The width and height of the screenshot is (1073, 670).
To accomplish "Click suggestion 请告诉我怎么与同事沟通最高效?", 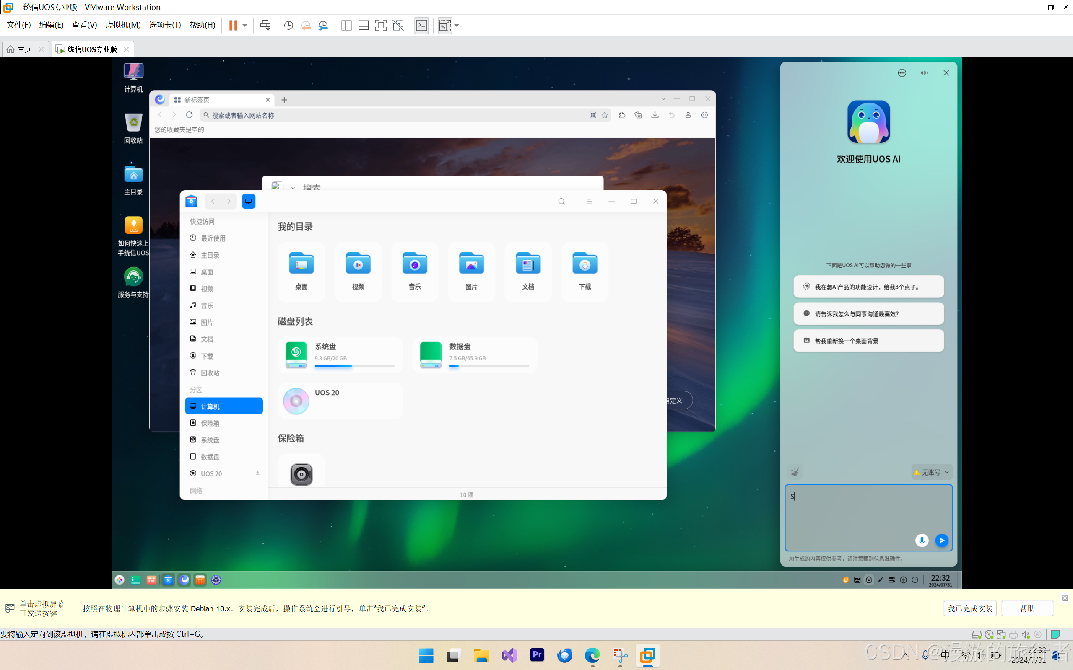I will 868,314.
